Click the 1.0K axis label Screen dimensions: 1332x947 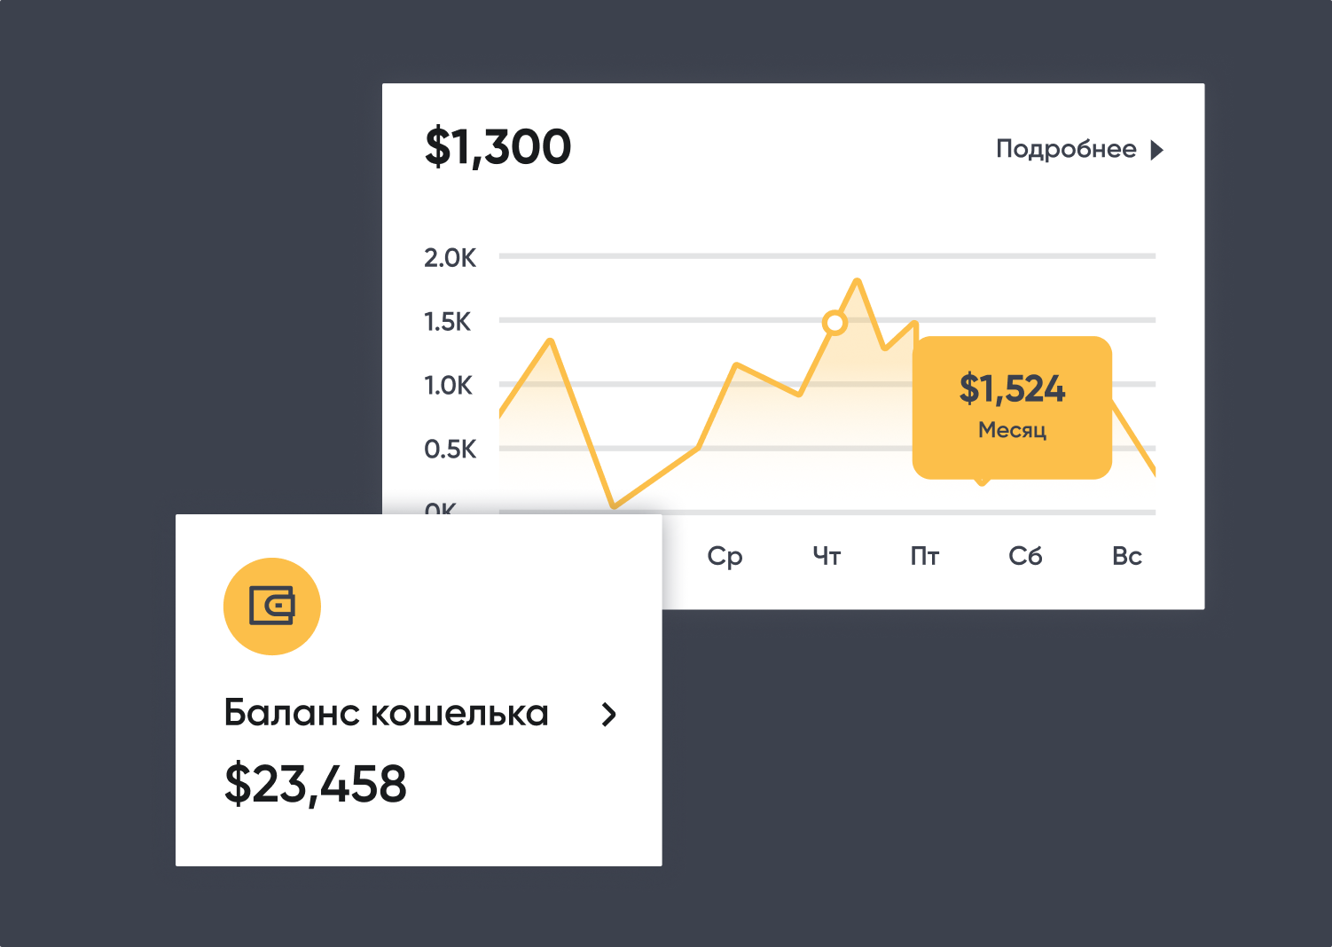tap(449, 386)
